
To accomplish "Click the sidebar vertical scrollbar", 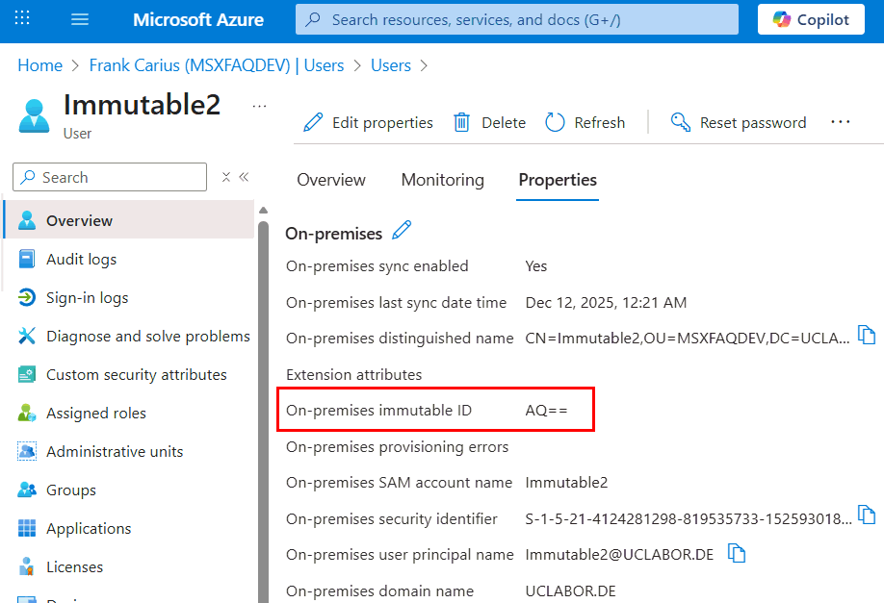I will (x=263, y=404).
